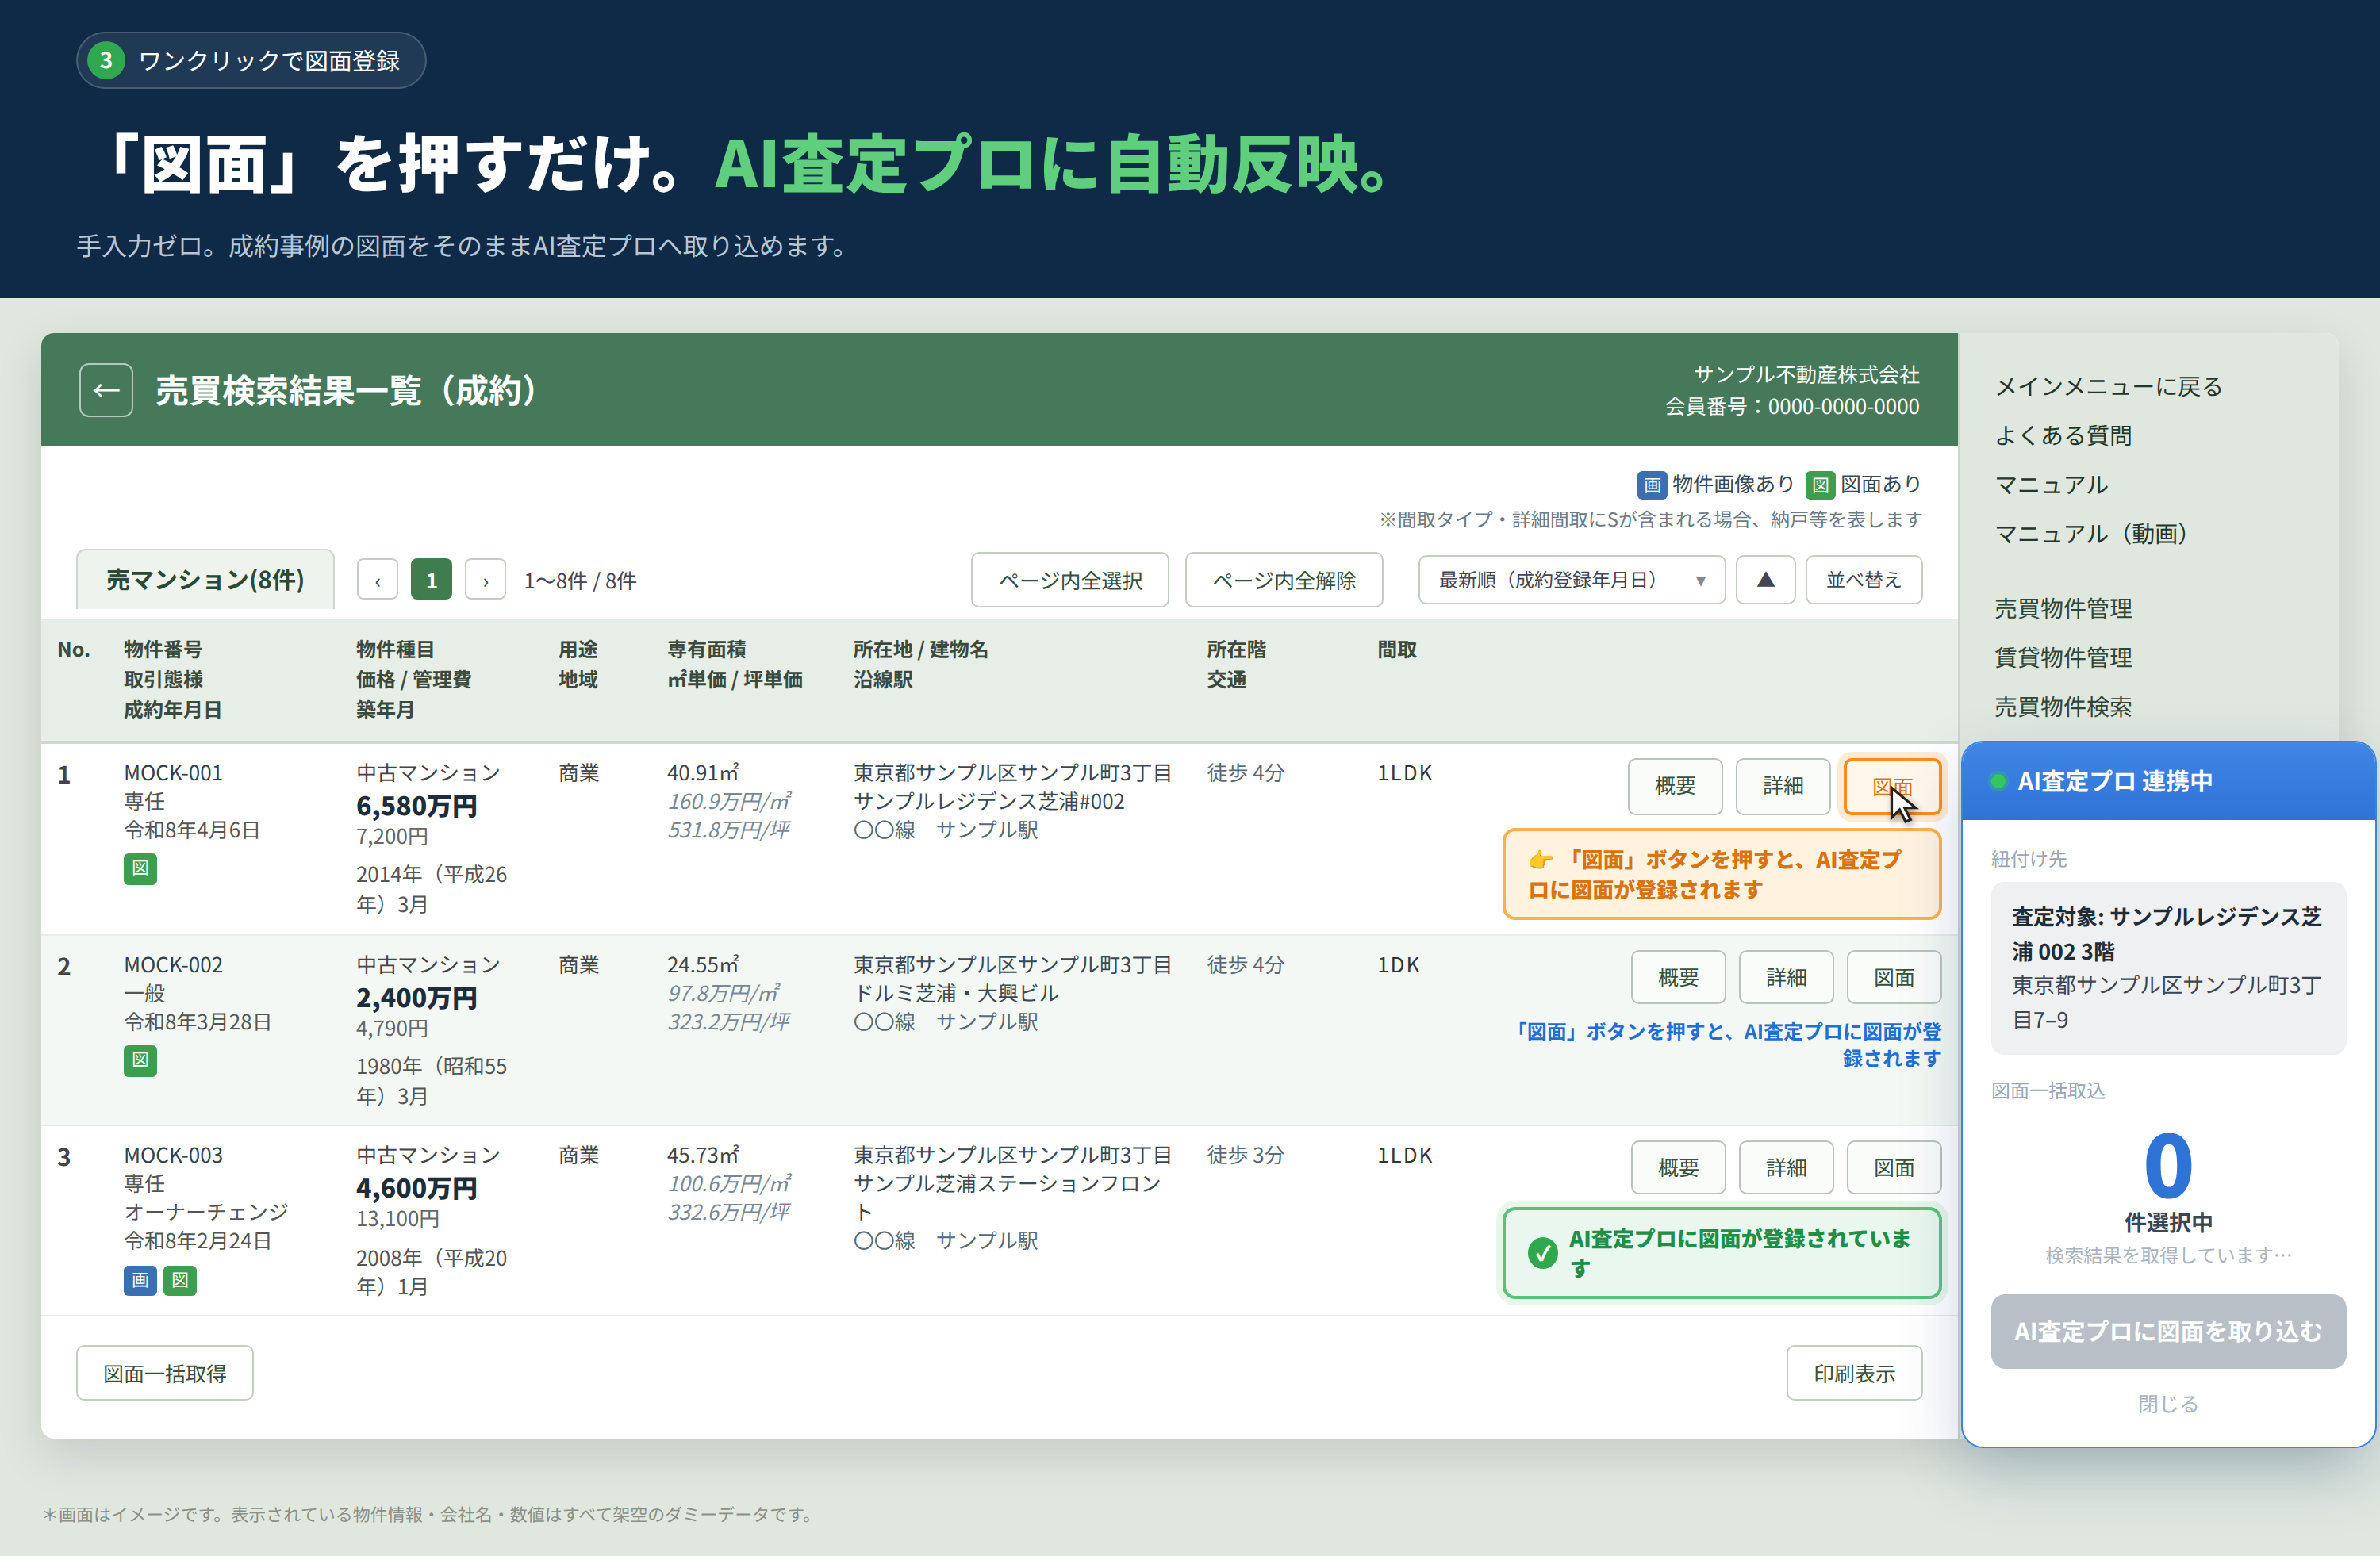This screenshot has height=1556, width=2380.
Task: Click the 図面 button for MOCK-002
Action: (1894, 976)
